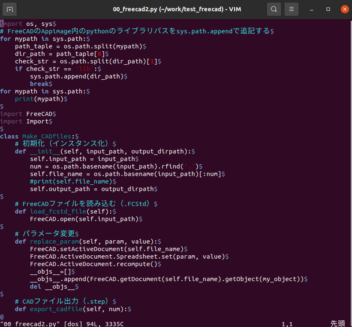Screen dimensions: 352x327
Task: Click the 'self.file_name =' assignment line
Action: 128,174
